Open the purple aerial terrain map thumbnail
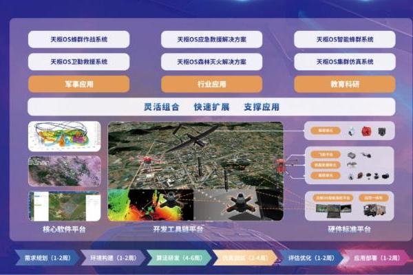Viewport: 413px width, 275px height. (x=65, y=171)
